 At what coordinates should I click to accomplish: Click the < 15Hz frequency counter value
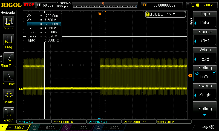click(x=169, y=14)
